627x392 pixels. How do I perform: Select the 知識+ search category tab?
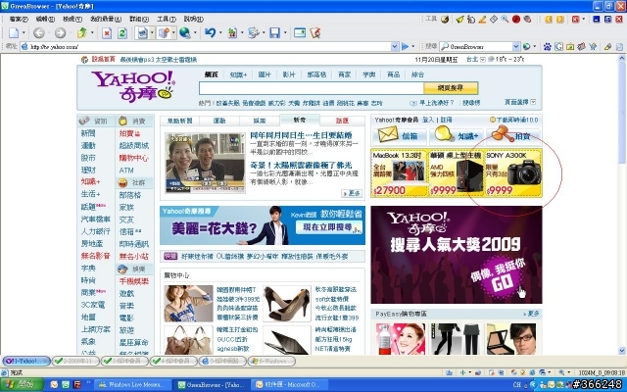point(238,74)
